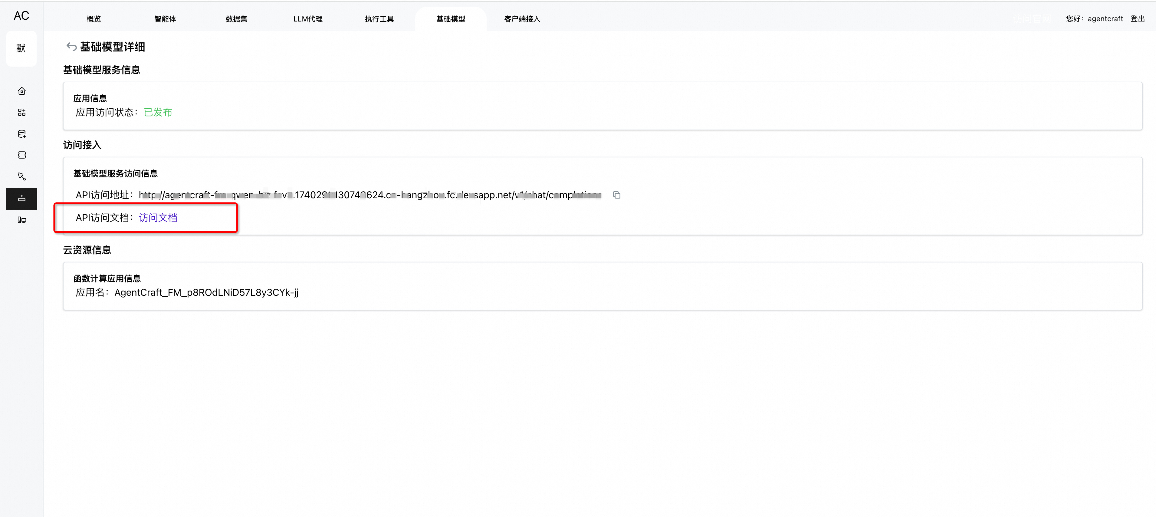Open the dataset sidebar icon
Image resolution: width=1156 pixels, height=517 pixels.
[21, 134]
